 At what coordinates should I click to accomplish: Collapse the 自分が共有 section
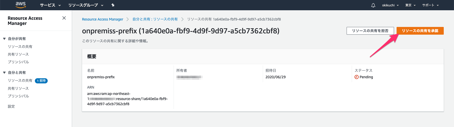(4, 39)
